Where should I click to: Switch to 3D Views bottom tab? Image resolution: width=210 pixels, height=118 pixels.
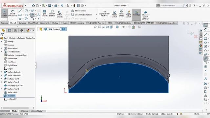(x=24, y=111)
